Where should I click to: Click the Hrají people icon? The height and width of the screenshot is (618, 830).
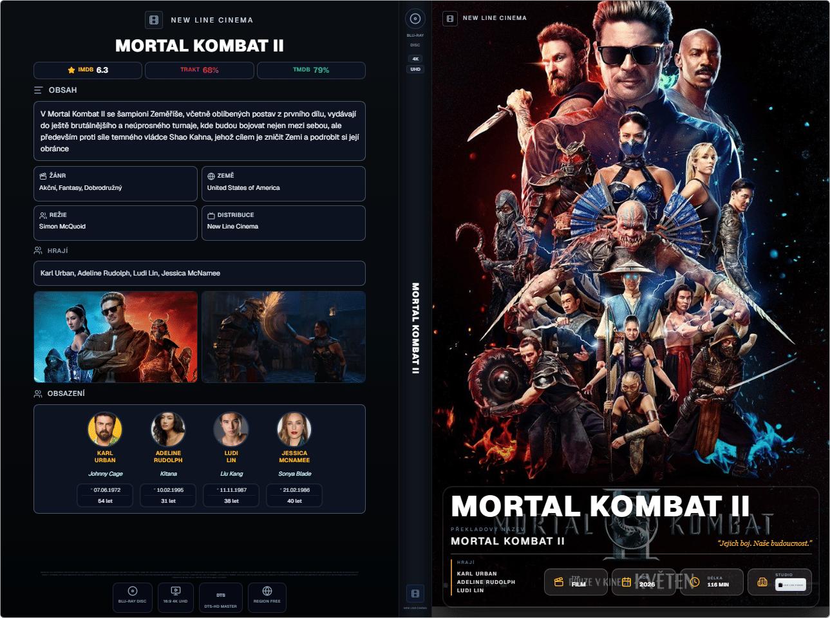(x=38, y=250)
